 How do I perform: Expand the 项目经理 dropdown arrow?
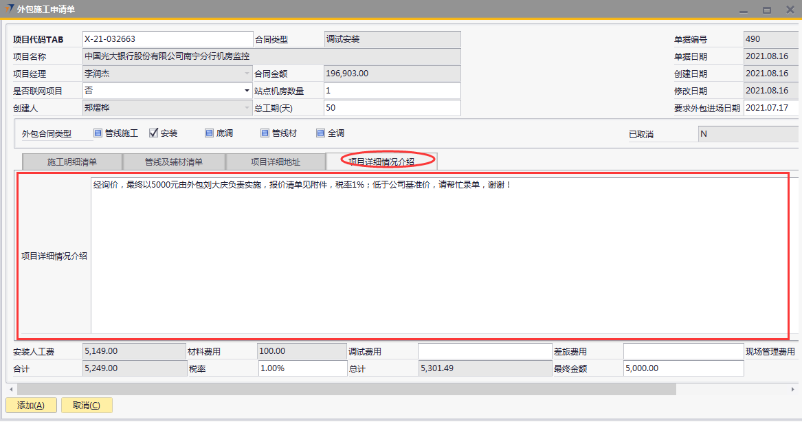tap(247, 74)
